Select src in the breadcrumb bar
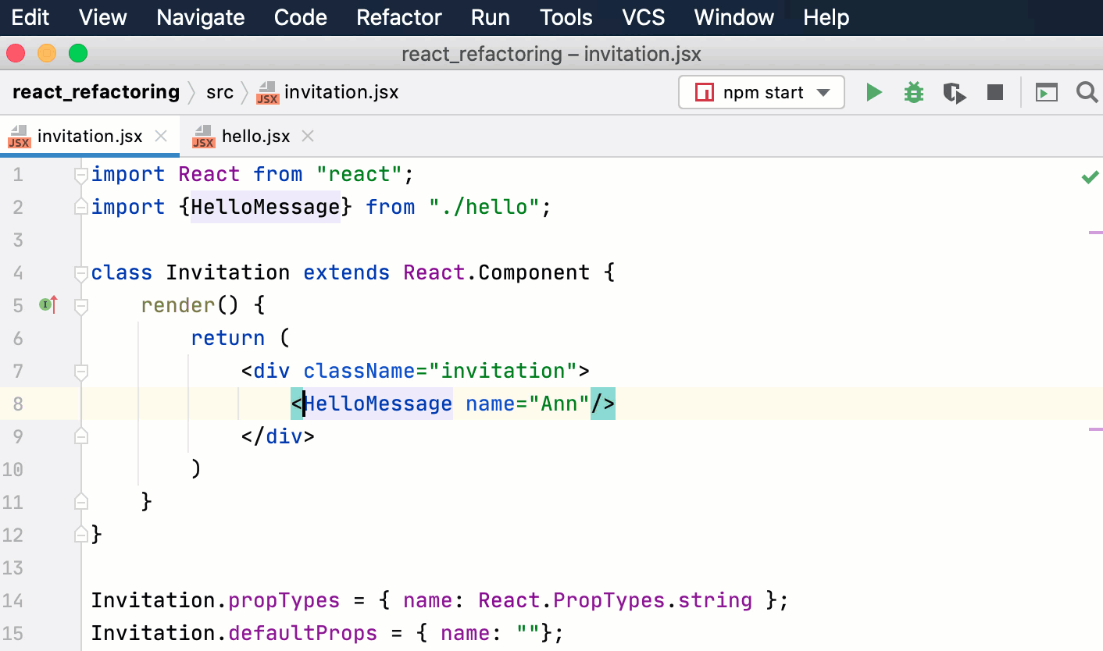This screenshot has width=1103, height=651. [220, 91]
